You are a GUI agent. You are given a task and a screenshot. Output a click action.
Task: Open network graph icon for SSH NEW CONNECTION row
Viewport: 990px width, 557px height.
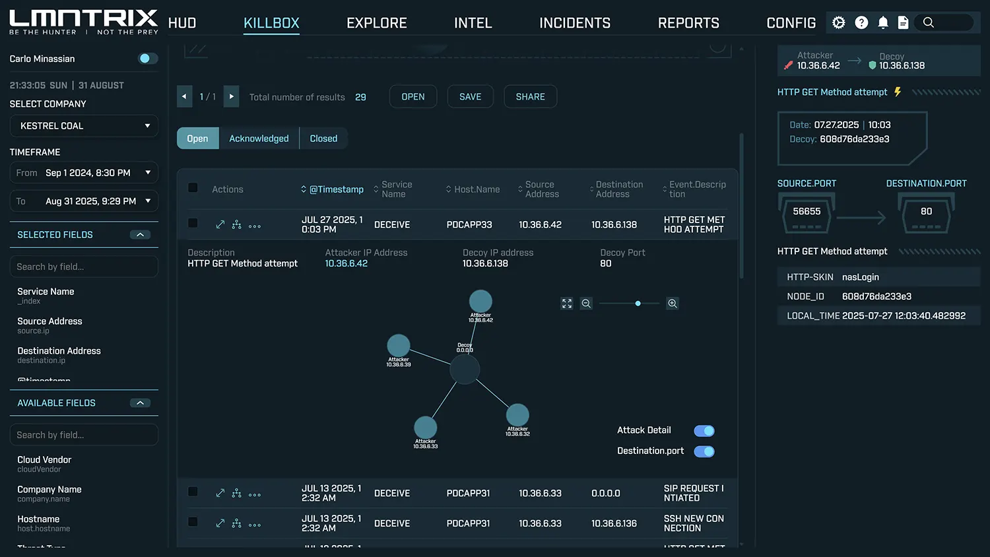tap(236, 523)
